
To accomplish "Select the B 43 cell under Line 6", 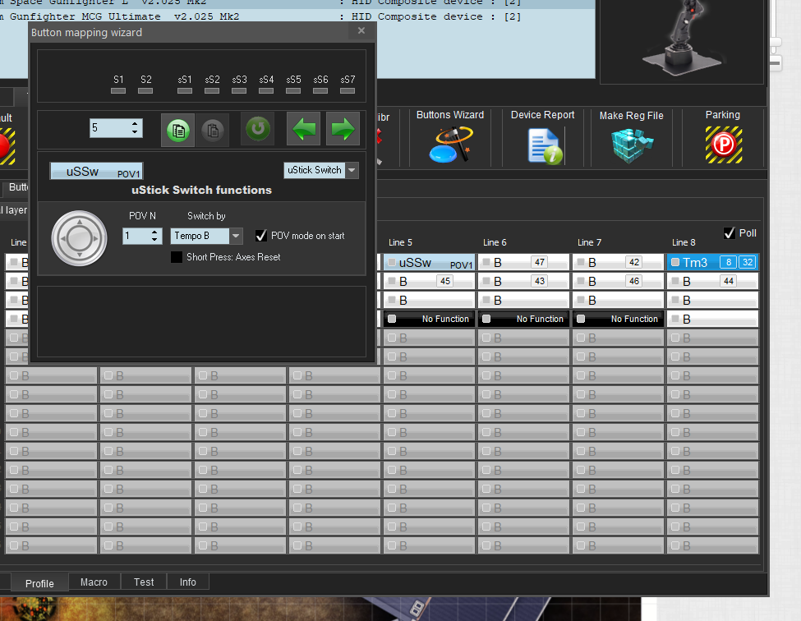I will 523,282.
